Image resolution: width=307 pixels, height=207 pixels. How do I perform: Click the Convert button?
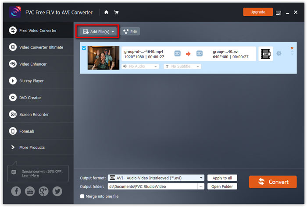pos(273,182)
